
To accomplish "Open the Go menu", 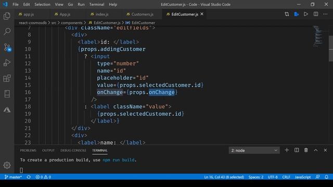I will (x=71, y=4).
